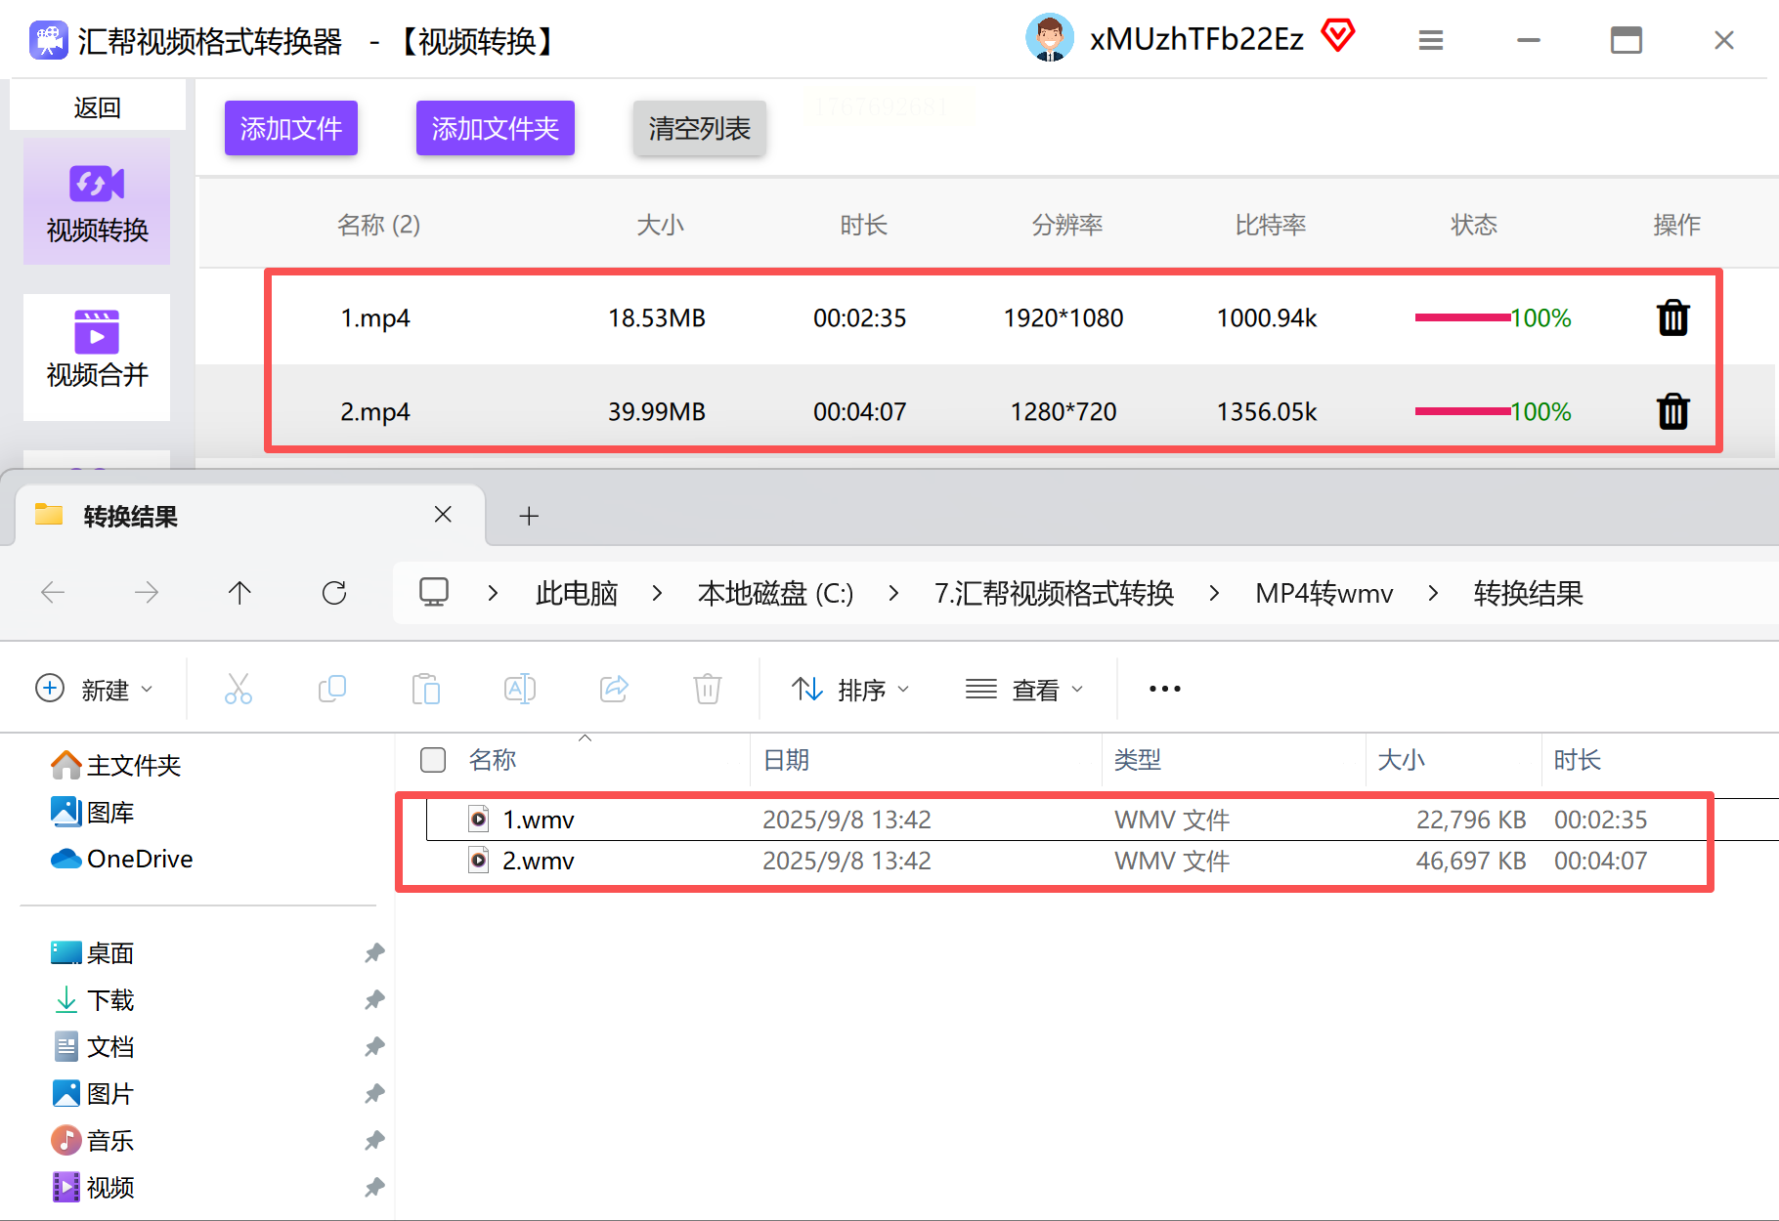Click the user avatar icon

click(1050, 38)
